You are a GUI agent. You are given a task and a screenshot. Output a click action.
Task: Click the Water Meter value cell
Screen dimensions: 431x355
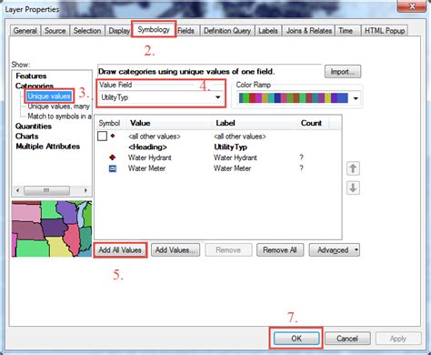click(x=146, y=168)
